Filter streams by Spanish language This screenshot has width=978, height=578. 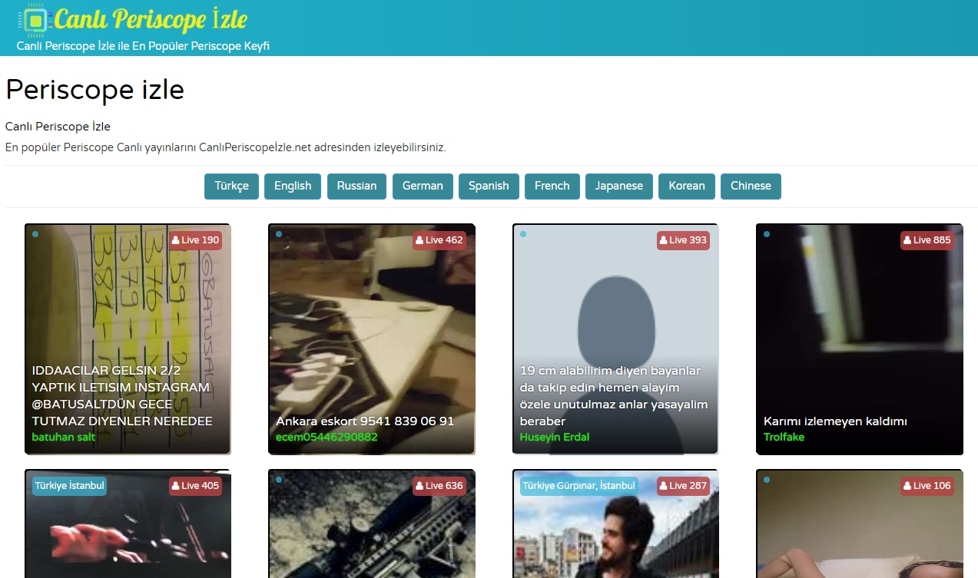tap(489, 186)
